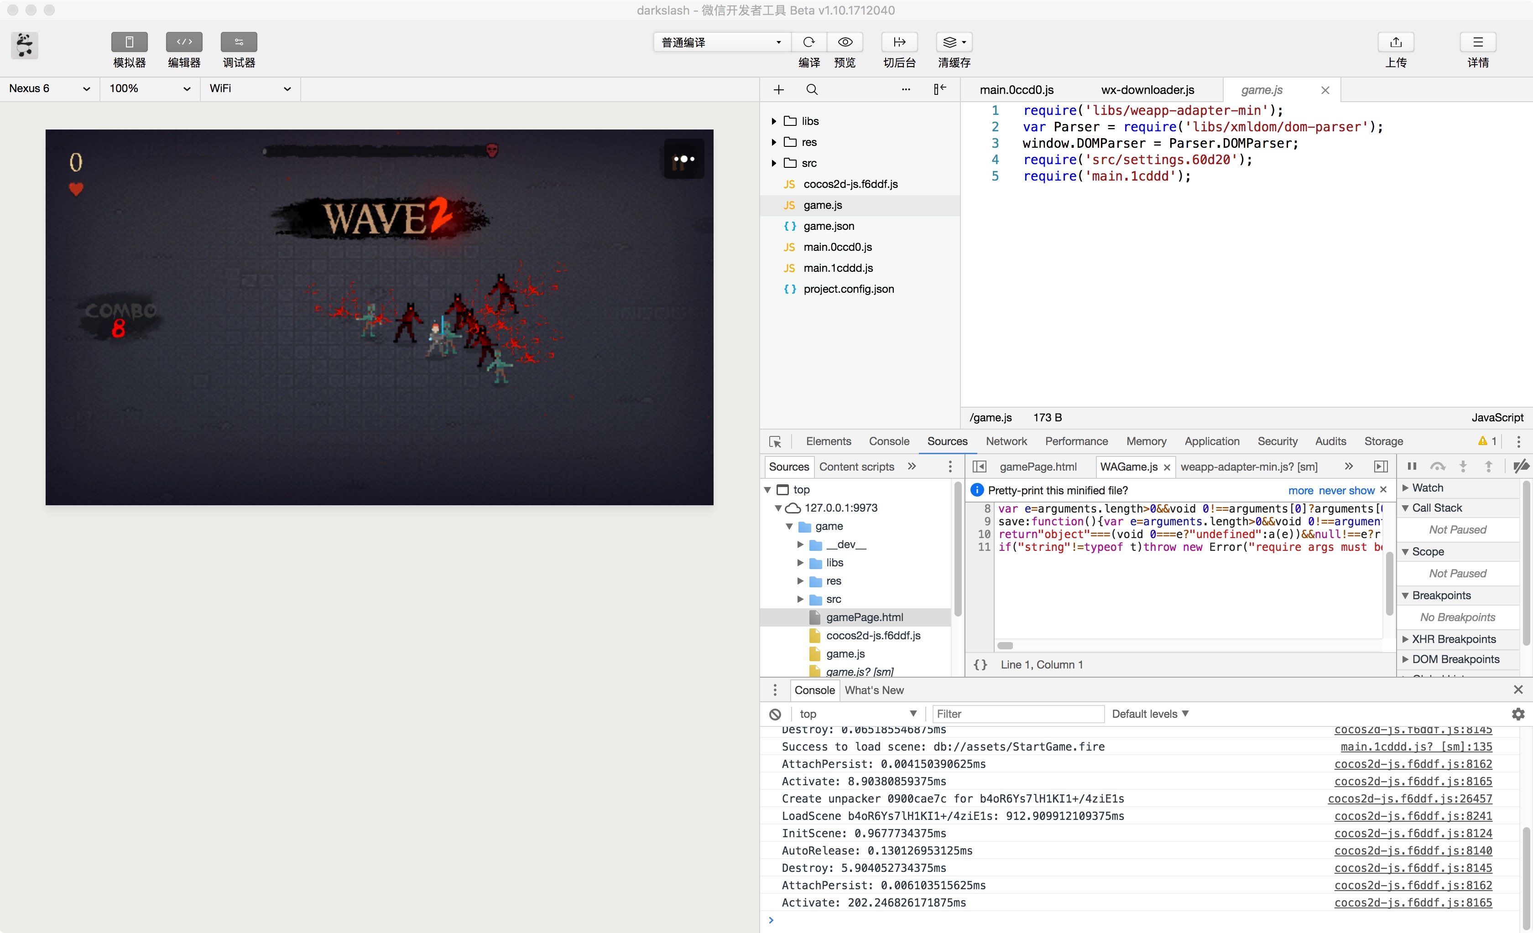1533x933 pixels.
Task: Expand the __dev__ folder in Sources tree
Action: [801, 545]
